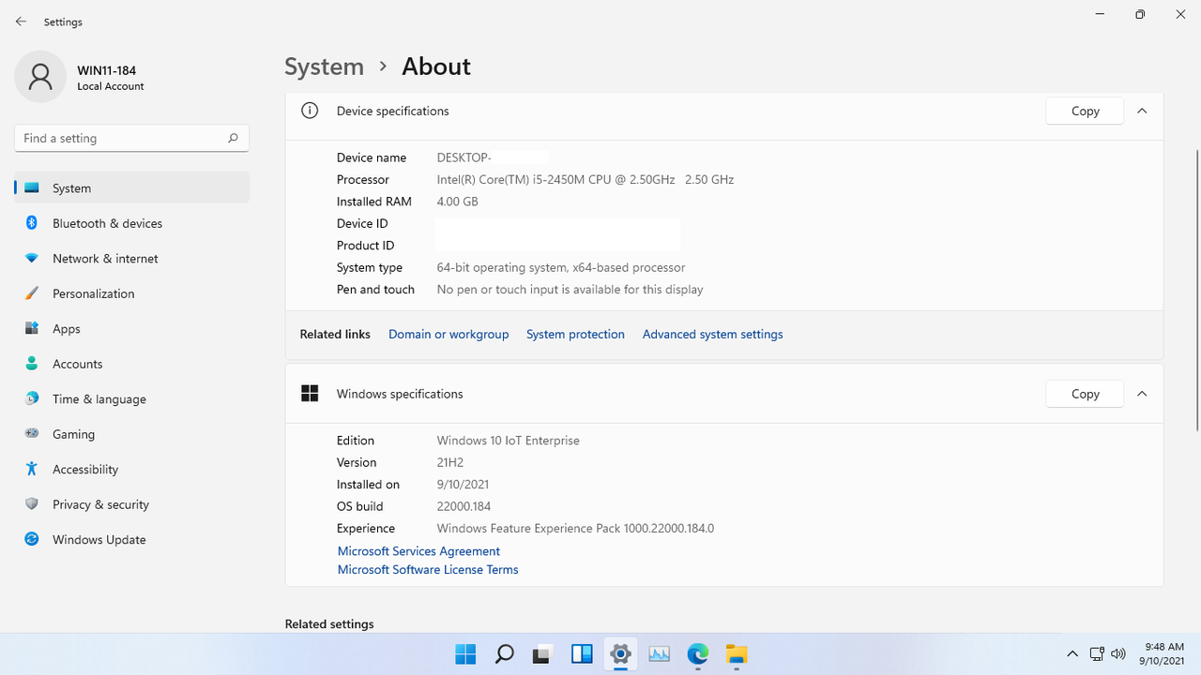The height and width of the screenshot is (675, 1201).
Task: Open Microsoft Software License Terms
Action: point(428,569)
